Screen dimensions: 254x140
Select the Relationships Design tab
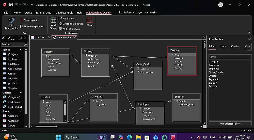pyautogui.click(x=99, y=13)
